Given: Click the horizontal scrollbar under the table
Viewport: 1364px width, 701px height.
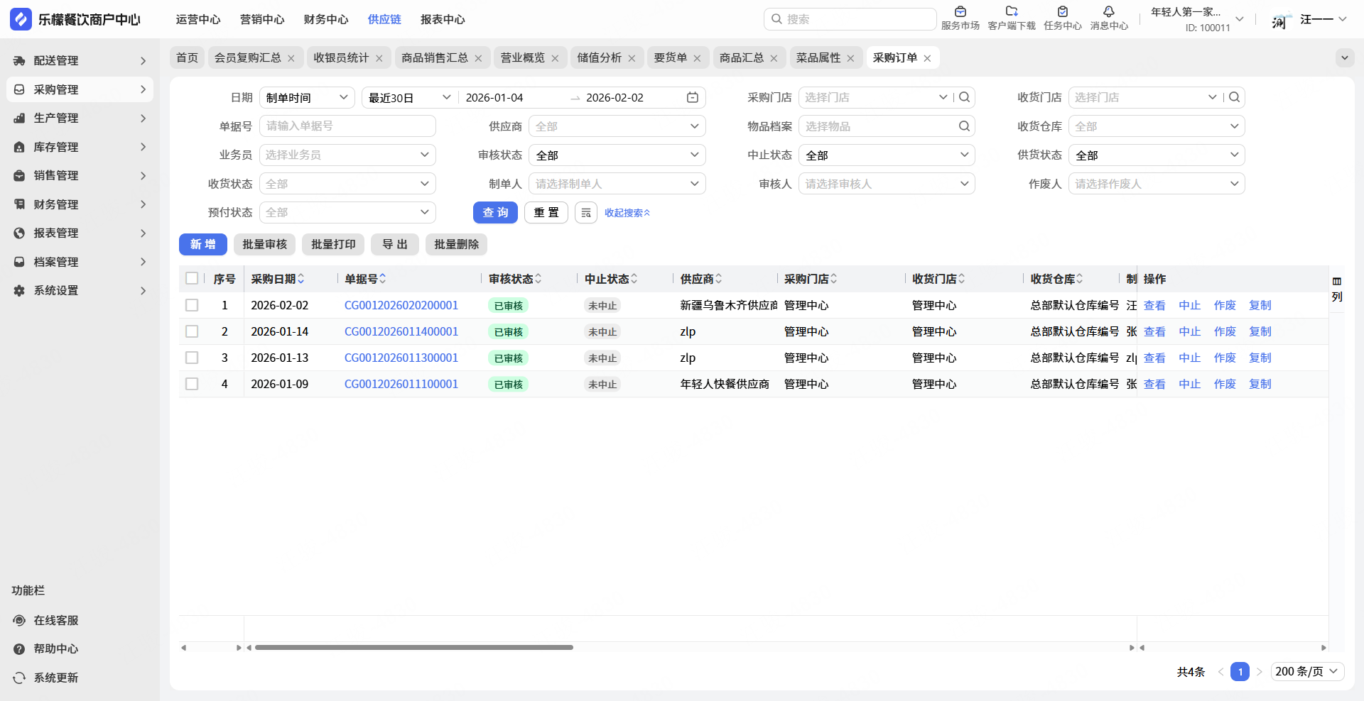Looking at the screenshot, I should [x=413, y=647].
